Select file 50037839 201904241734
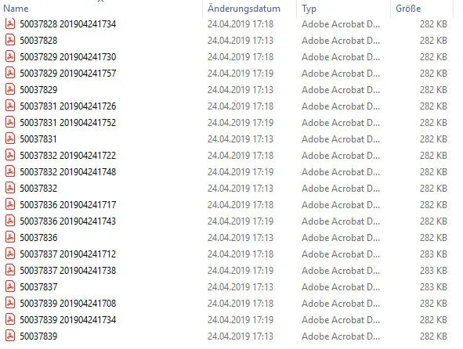 (x=68, y=319)
